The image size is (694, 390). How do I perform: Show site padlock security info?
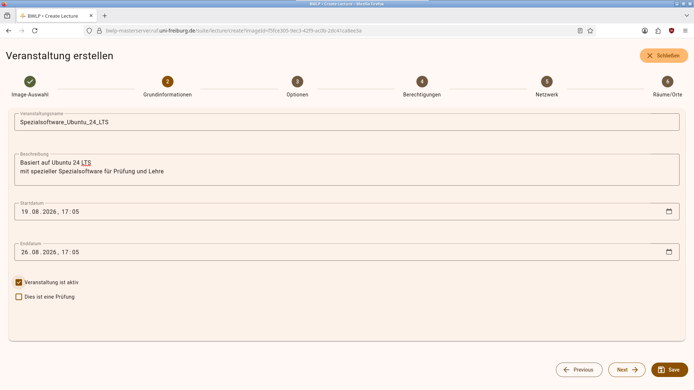tap(99, 31)
